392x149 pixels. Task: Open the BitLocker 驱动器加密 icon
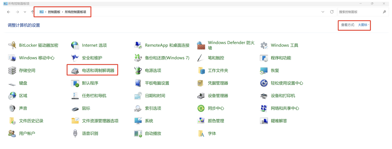point(12,45)
